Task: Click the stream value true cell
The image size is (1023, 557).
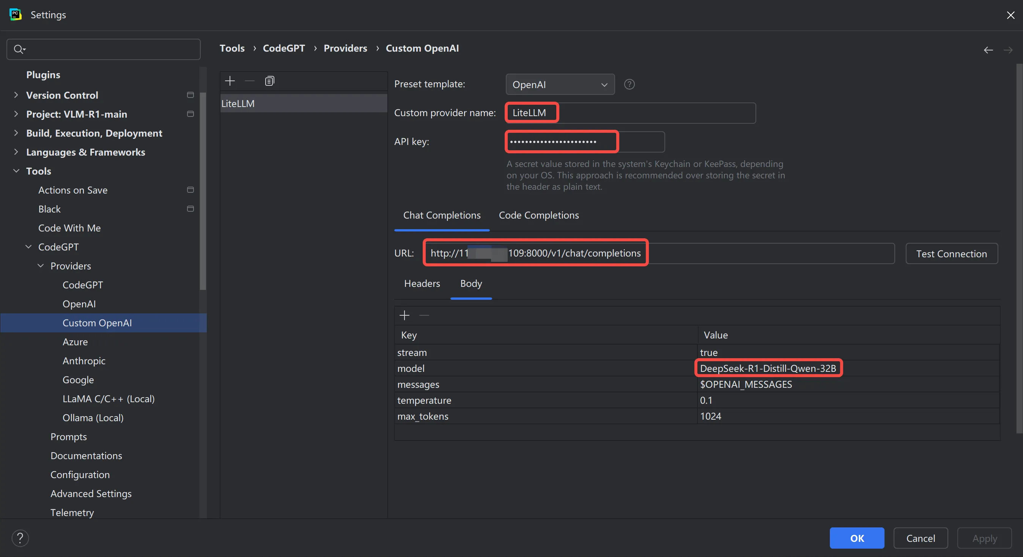Action: (x=848, y=352)
